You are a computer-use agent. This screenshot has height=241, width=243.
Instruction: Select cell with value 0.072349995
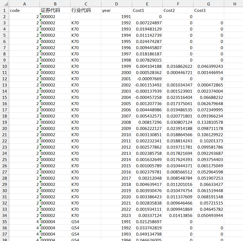tap(209, 110)
